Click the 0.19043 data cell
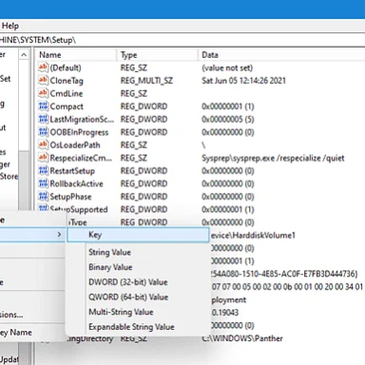 point(224,313)
